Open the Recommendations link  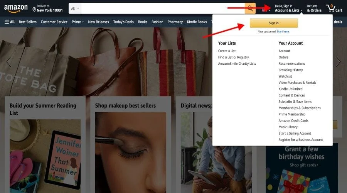click(292, 64)
